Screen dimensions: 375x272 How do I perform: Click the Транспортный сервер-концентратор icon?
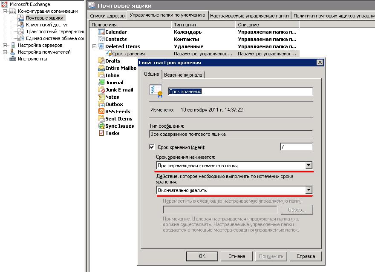click(x=21, y=31)
